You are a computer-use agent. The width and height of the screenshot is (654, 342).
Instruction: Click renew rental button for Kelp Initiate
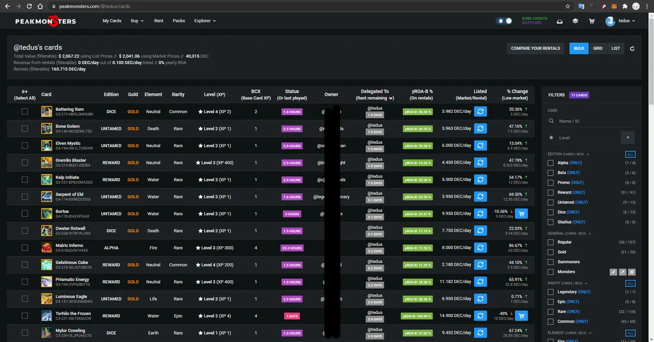click(480, 180)
